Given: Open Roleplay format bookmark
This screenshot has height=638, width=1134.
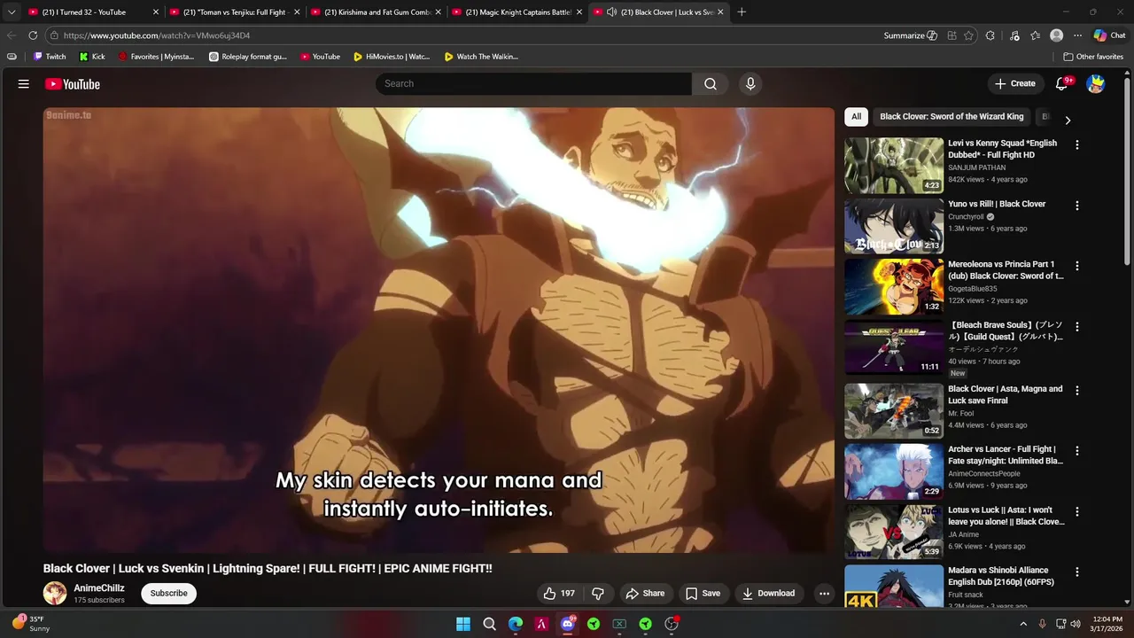Looking at the screenshot, I should [248, 57].
